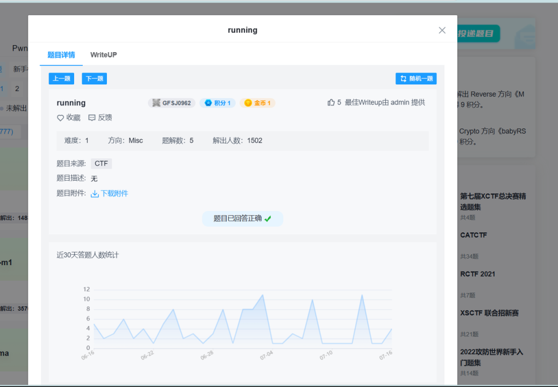The height and width of the screenshot is (387, 558).
Task: Open the CATCTF collection in sidebar
Action: 473,236
